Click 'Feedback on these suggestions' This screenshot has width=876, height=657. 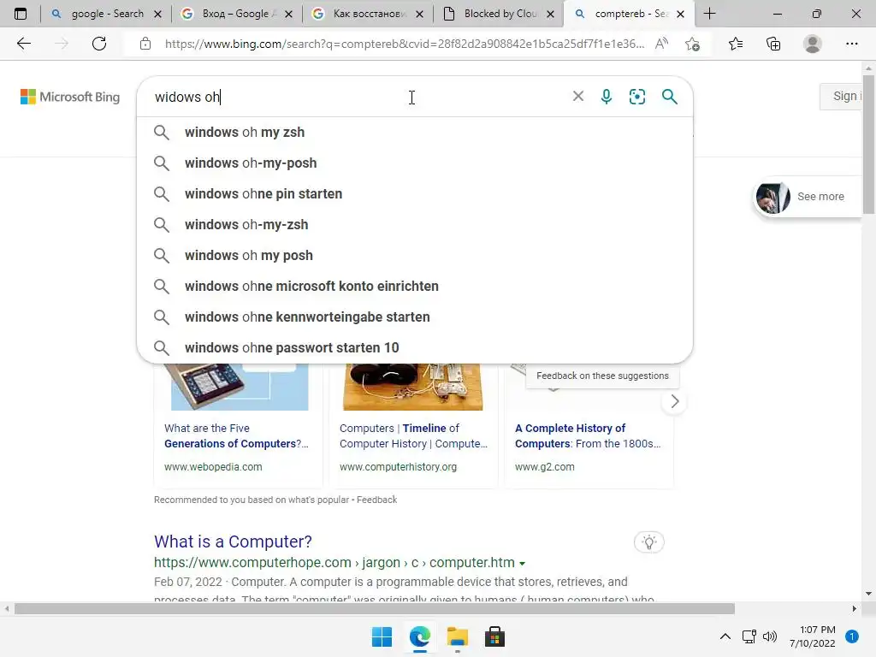click(x=602, y=376)
